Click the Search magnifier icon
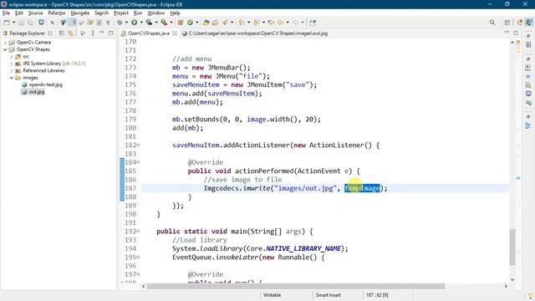535x301 pixels. [x=492, y=23]
